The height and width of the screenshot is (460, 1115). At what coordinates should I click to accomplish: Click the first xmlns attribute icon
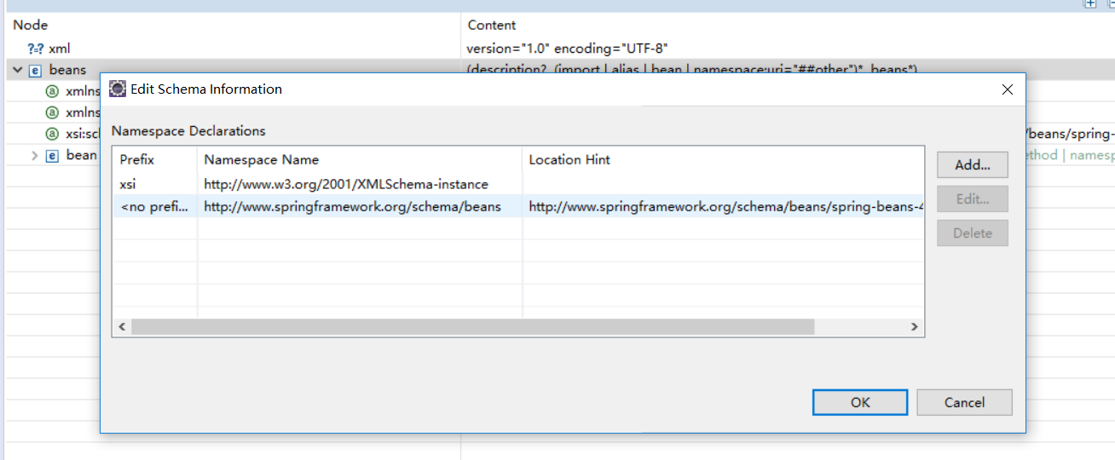52,91
